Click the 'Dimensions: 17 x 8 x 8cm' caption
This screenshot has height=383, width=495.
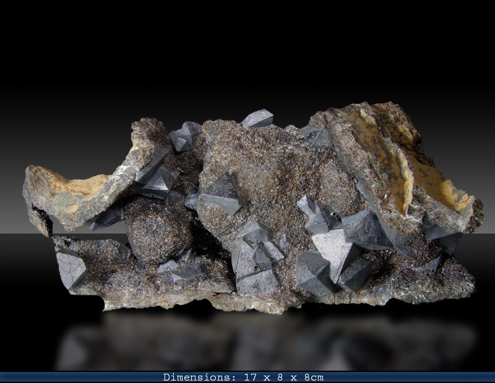(x=243, y=377)
